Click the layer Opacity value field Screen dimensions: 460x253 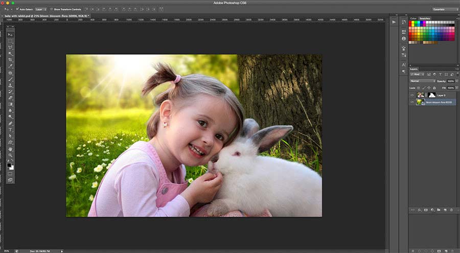coord(451,81)
